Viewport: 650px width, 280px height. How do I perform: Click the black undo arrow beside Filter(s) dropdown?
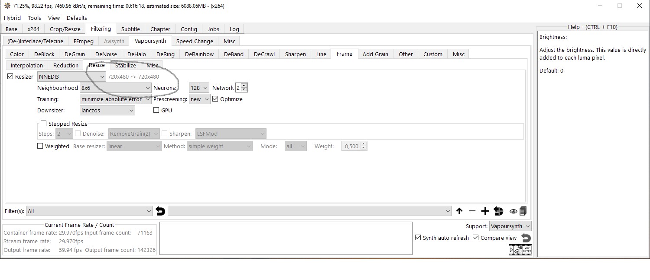[x=160, y=211]
